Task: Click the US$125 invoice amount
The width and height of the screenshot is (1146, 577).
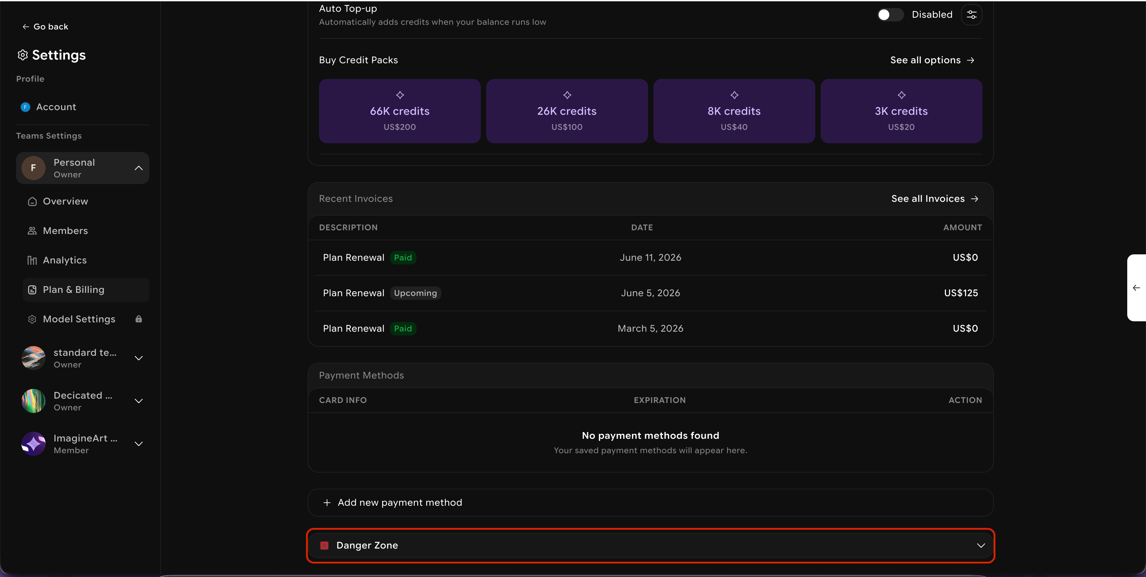Action: tap(961, 293)
